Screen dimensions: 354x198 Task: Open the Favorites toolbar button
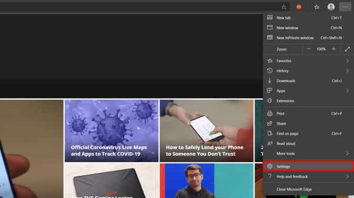(x=317, y=7)
